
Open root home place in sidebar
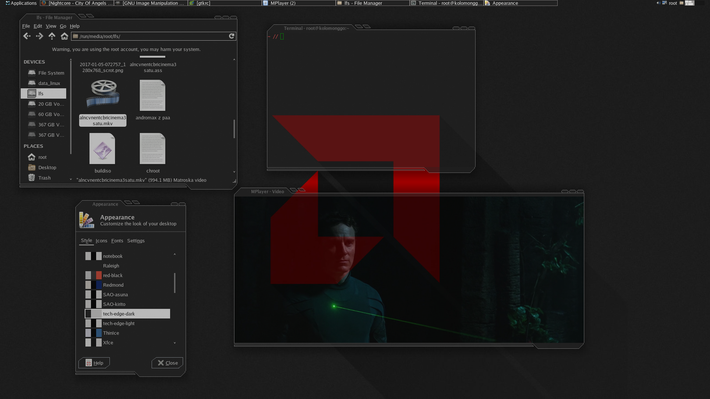pyautogui.click(x=44, y=157)
